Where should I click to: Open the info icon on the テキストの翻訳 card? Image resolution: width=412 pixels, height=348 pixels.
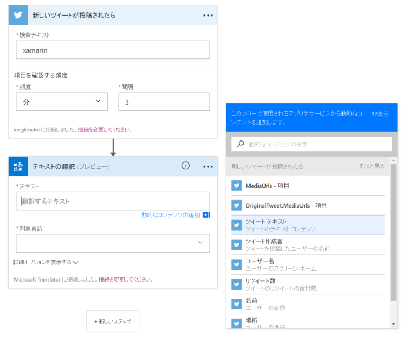[186, 166]
